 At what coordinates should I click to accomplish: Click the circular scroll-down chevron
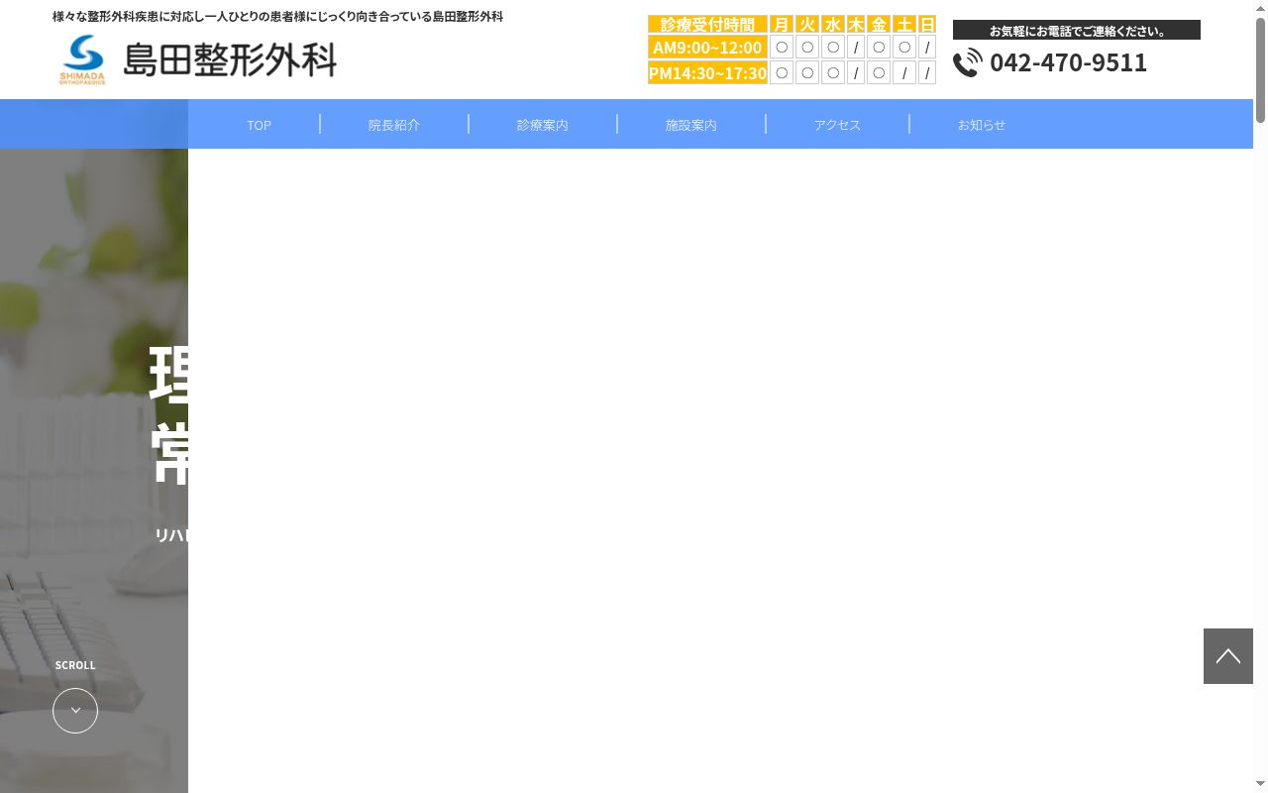75,711
